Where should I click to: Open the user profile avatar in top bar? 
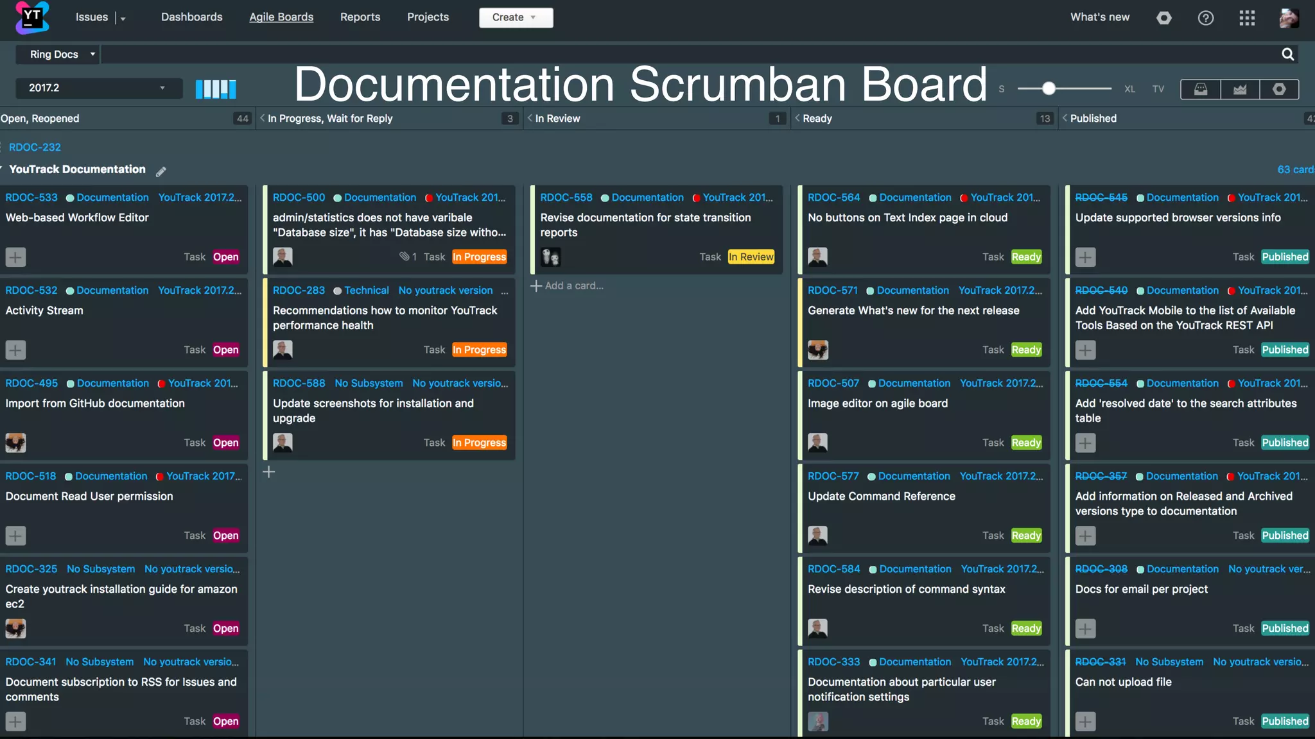(1289, 18)
